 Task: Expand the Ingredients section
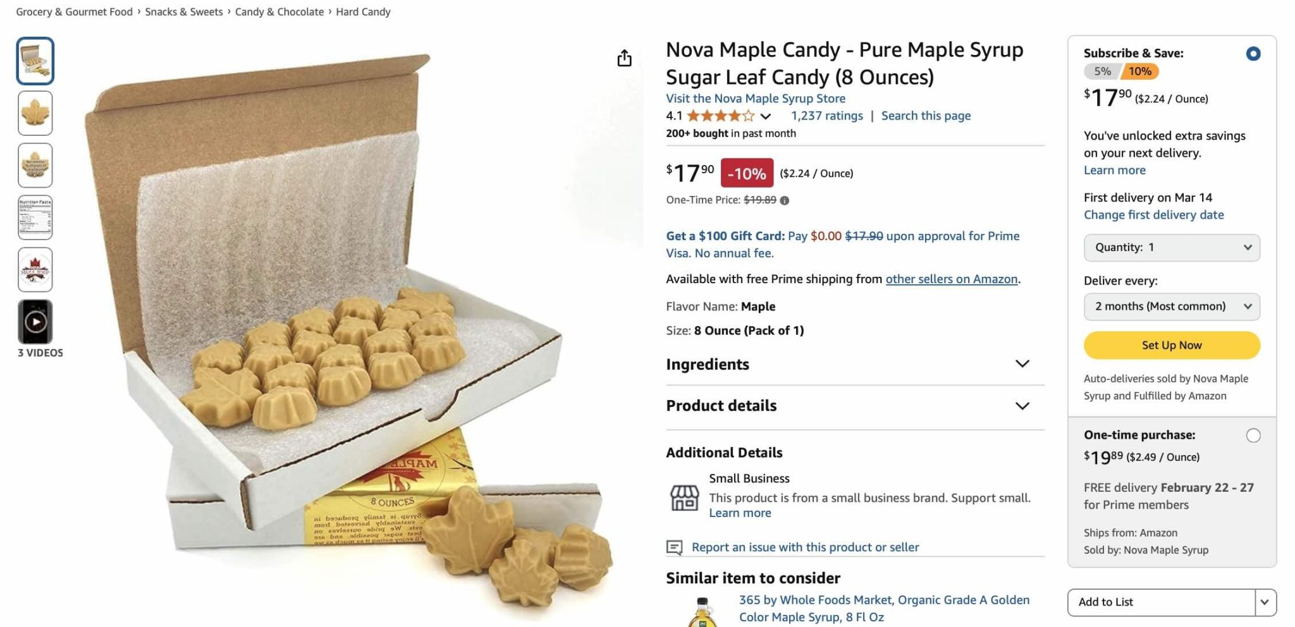(x=1022, y=364)
